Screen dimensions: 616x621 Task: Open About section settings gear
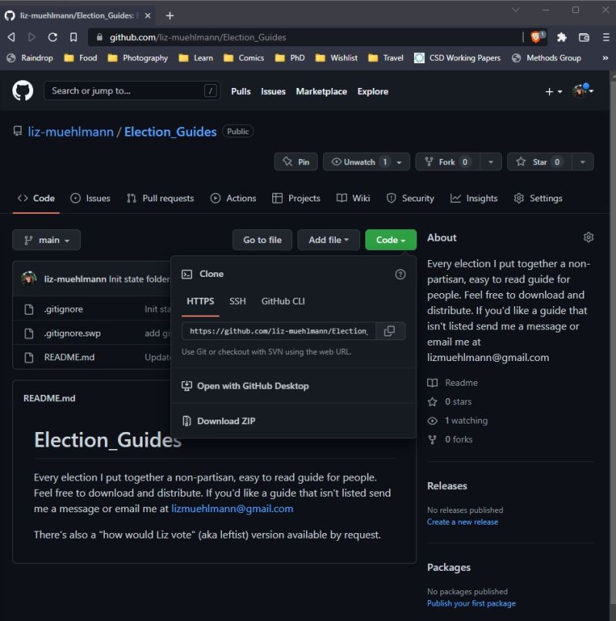coord(588,238)
